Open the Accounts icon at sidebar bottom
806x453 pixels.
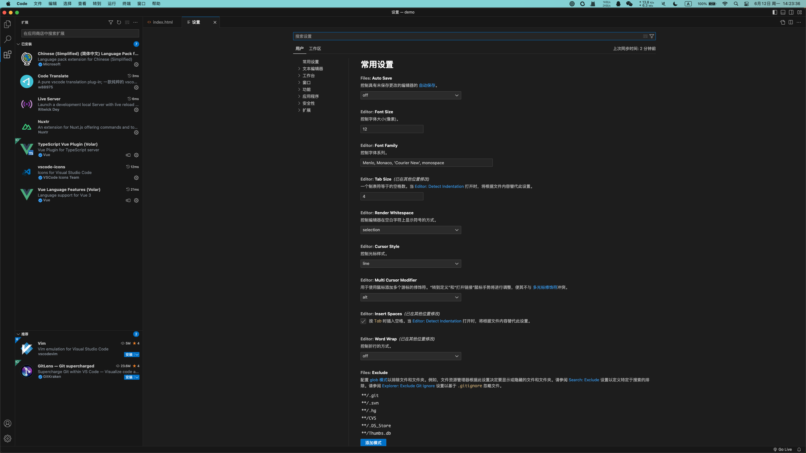point(8,423)
